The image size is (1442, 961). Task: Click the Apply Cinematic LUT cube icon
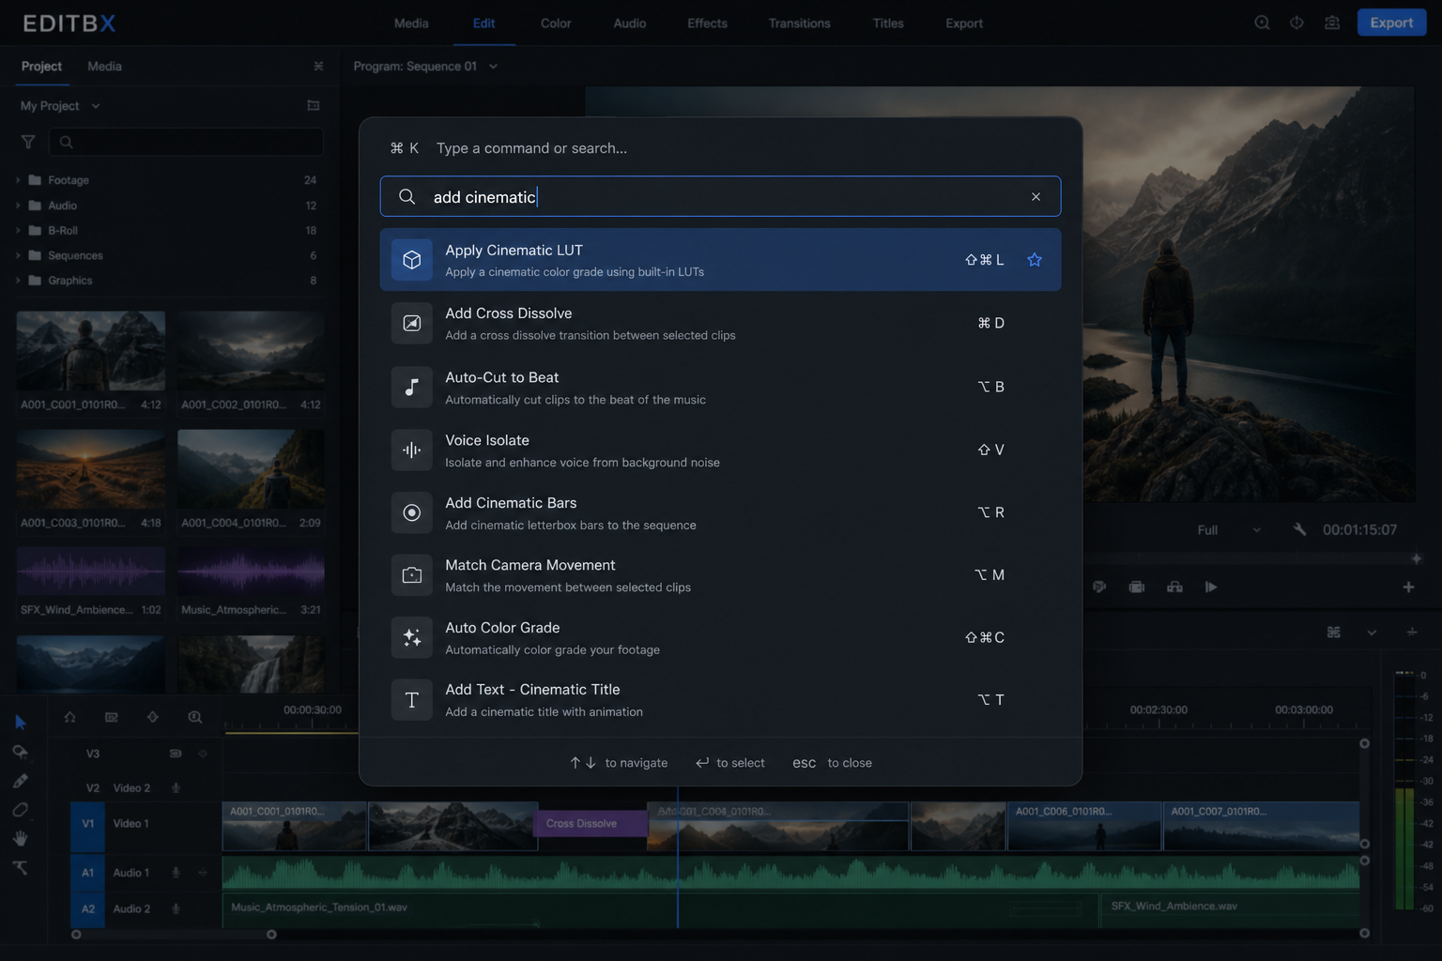tap(411, 260)
